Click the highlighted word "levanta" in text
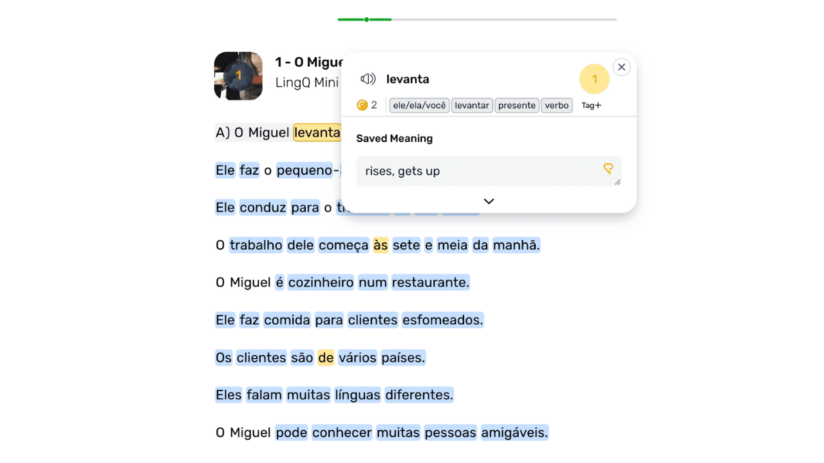Image resolution: width=824 pixels, height=463 pixels. [x=316, y=132]
